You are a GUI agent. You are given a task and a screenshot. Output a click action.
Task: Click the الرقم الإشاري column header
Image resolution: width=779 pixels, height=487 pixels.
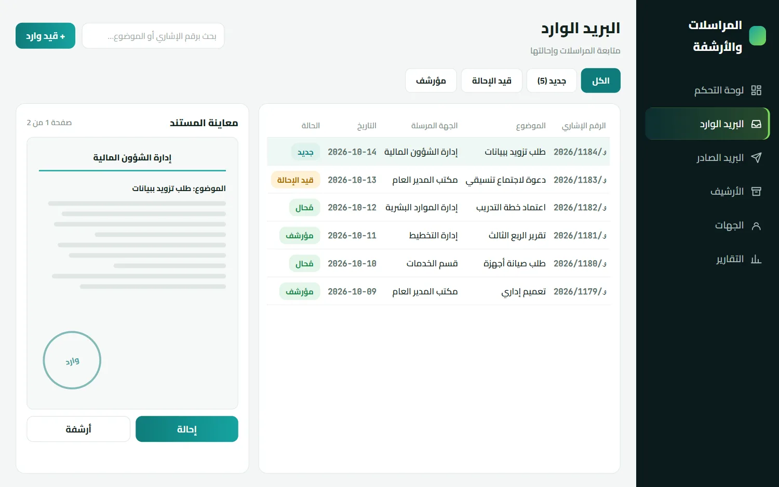pos(584,126)
